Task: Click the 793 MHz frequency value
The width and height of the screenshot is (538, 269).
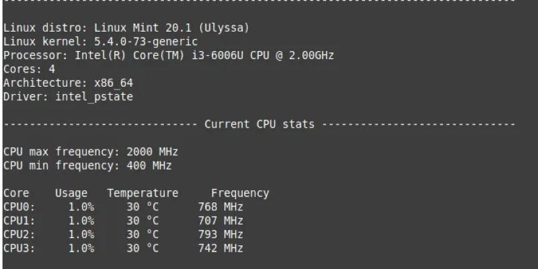Action: pos(221,235)
